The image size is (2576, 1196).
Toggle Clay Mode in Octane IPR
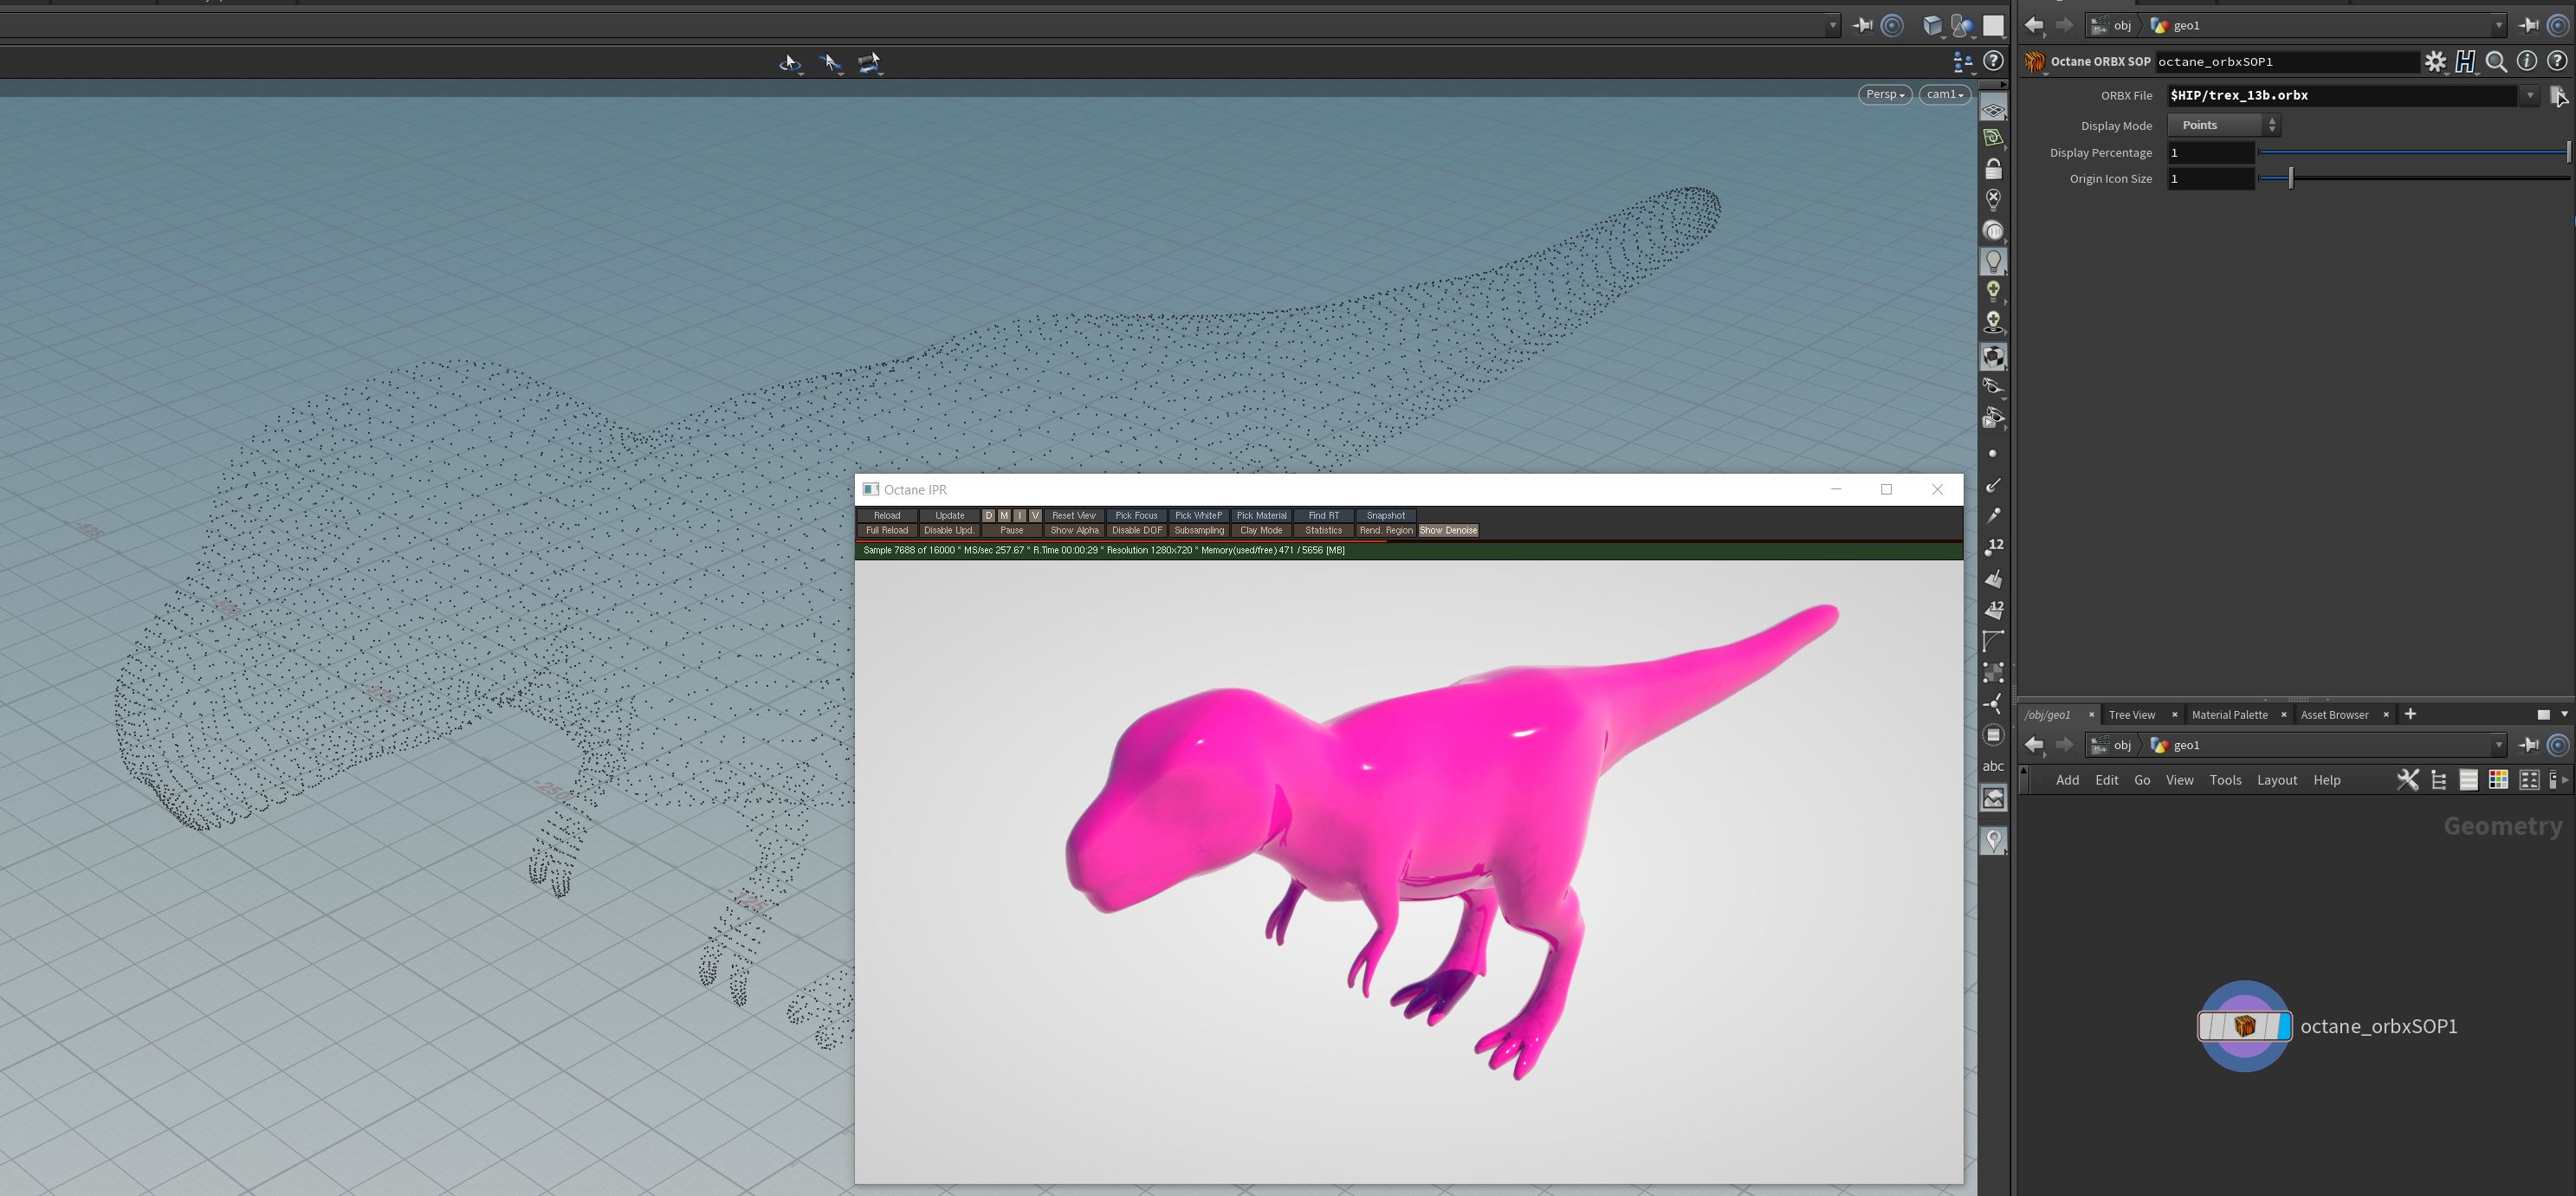pos(1261,531)
